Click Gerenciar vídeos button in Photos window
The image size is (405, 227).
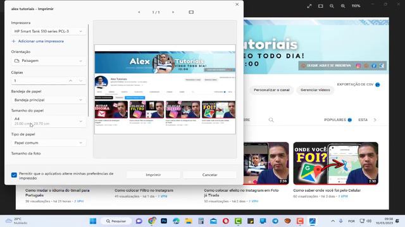coord(315,90)
